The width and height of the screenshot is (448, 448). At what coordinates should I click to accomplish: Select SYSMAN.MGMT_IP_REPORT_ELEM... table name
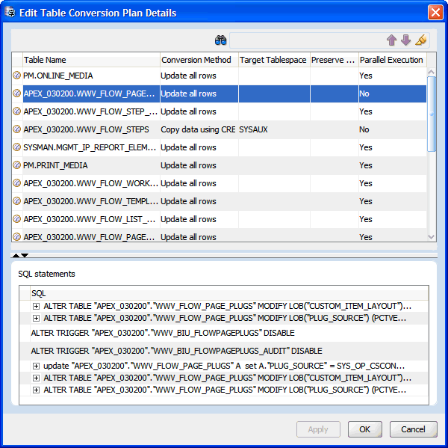tap(90, 147)
